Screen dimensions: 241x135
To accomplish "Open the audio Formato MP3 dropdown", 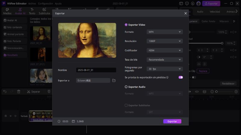I will pyautogui.click(x=164, y=94).
